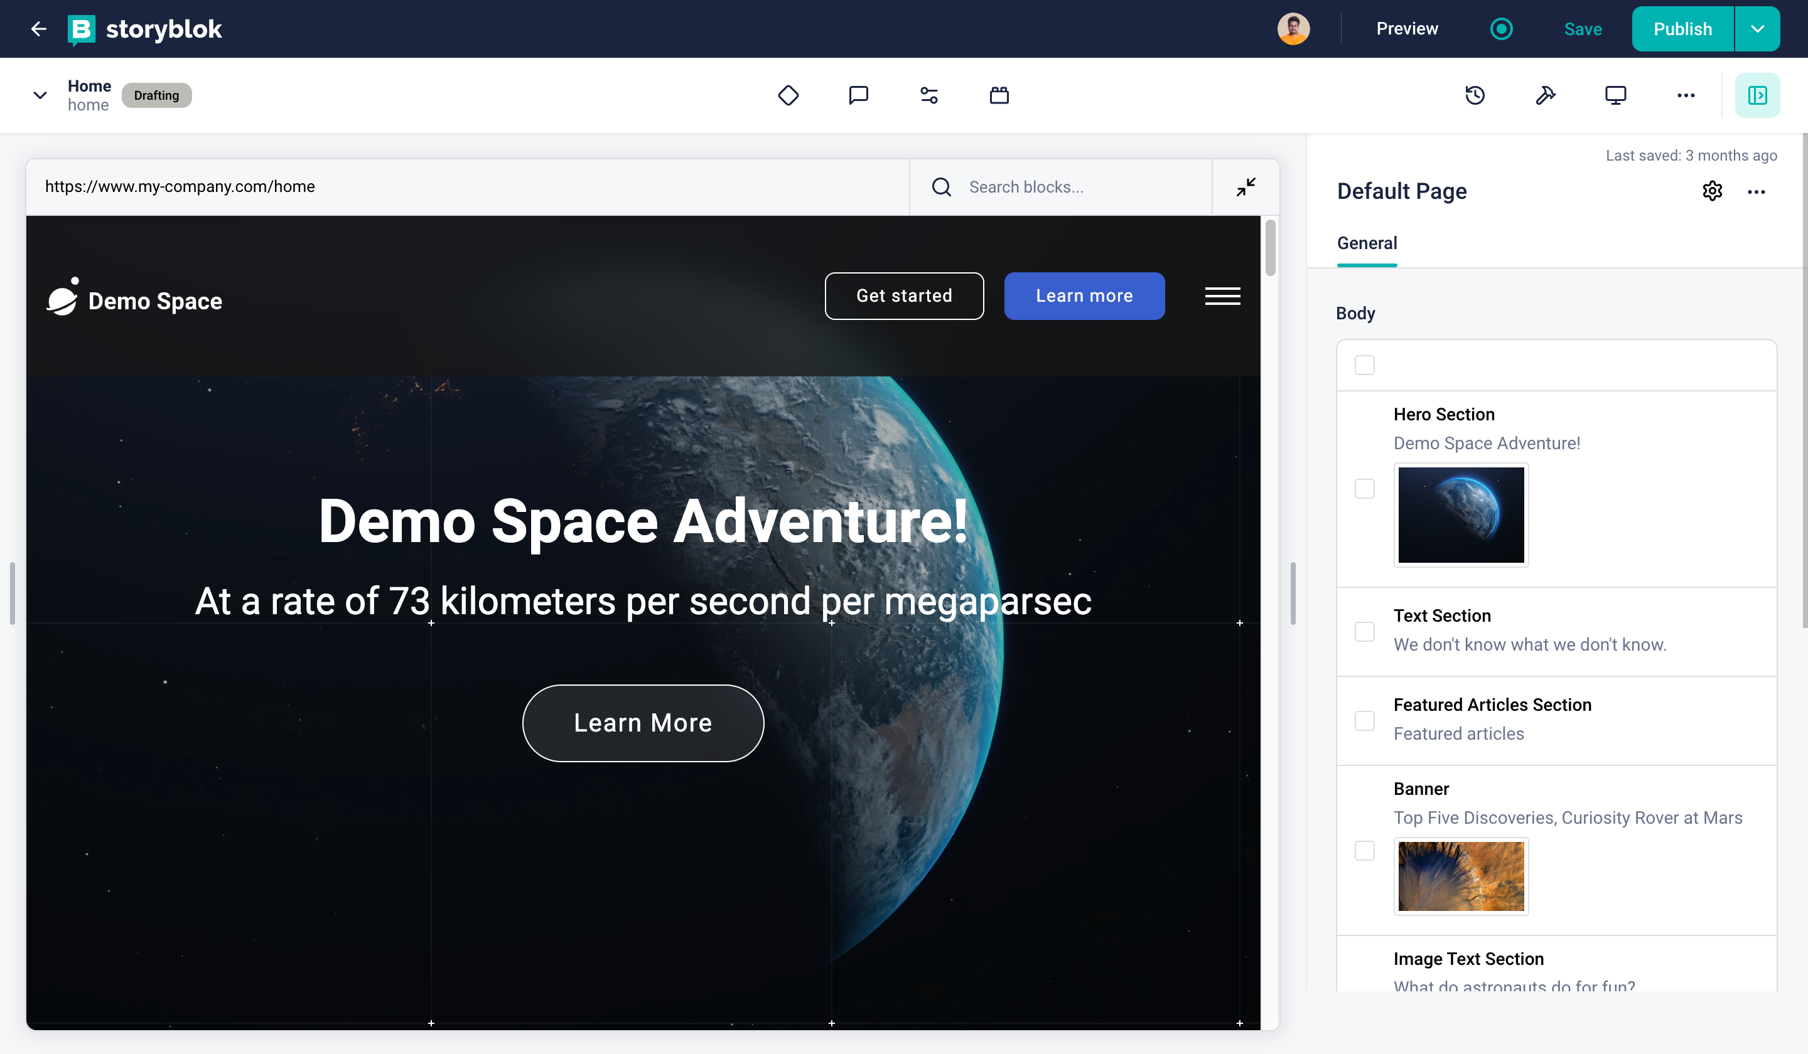Click the left preview resize handle

point(12,594)
